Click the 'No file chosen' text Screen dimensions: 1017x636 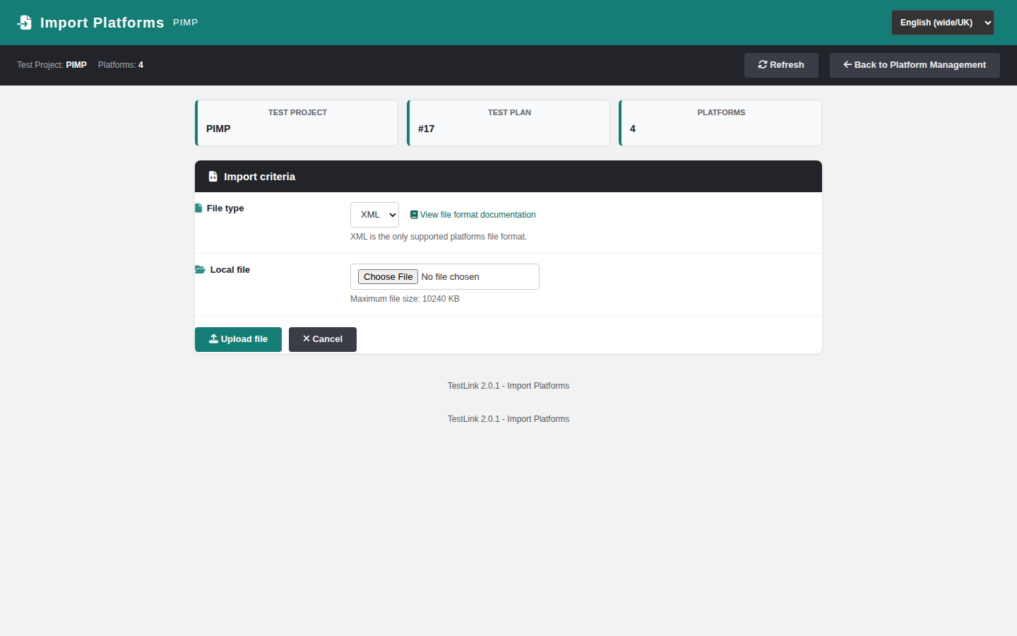[x=451, y=277]
